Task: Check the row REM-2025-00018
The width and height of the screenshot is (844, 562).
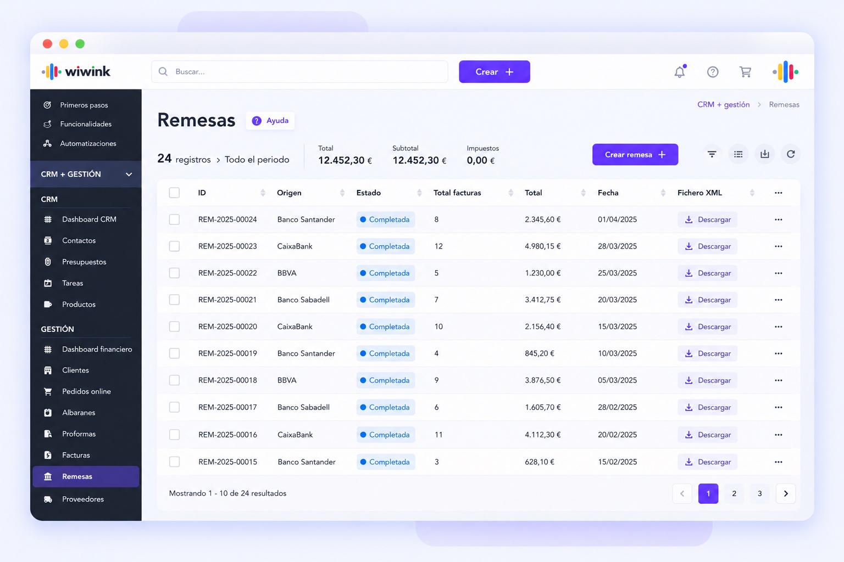Action: [174, 380]
